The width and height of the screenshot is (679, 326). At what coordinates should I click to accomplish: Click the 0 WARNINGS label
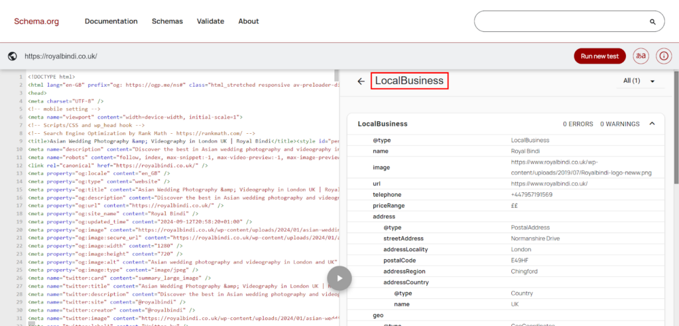[620, 124]
